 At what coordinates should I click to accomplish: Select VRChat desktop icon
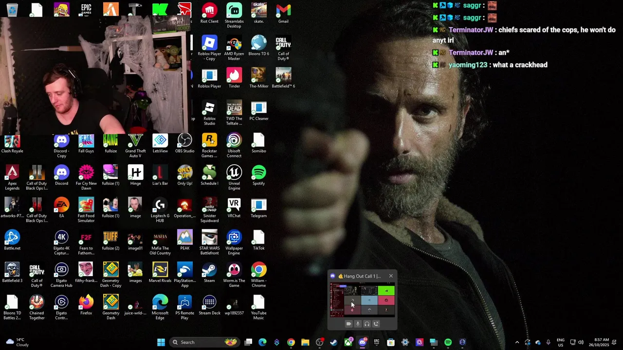pos(234,208)
